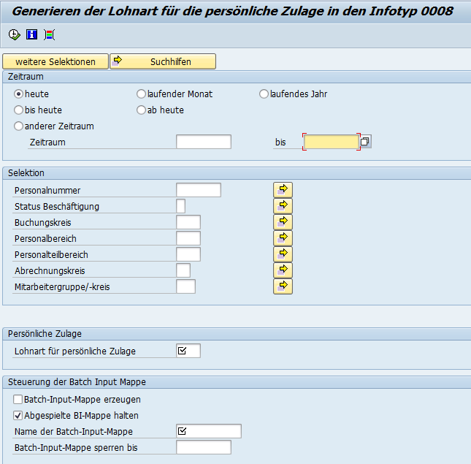The image size is (471, 464).
Task: Open multiple selection arrow for Personalnummer
Action: [283, 190]
